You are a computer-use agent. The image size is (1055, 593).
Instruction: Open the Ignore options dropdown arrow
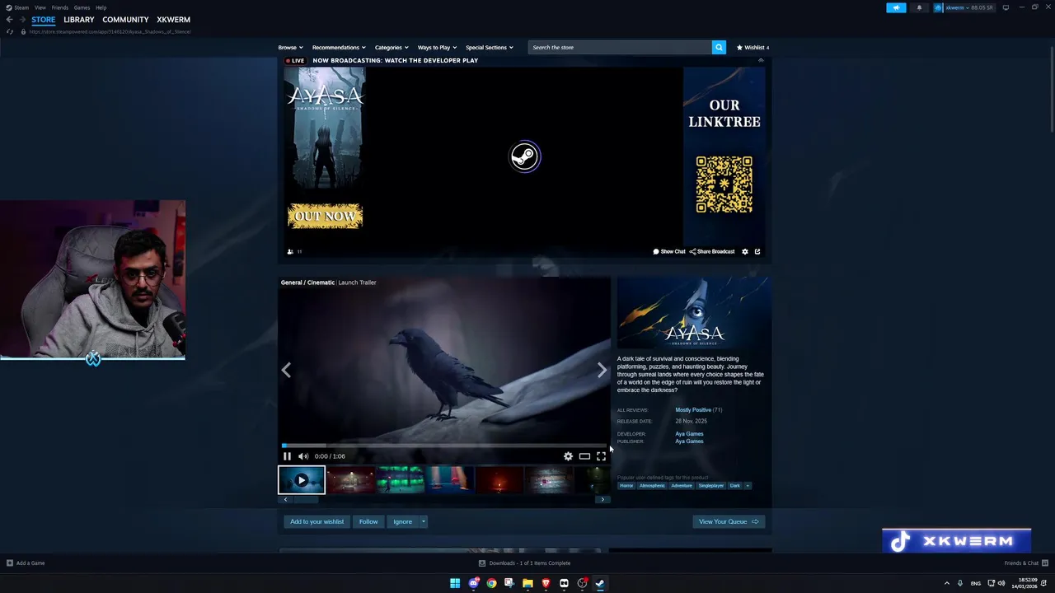(424, 521)
